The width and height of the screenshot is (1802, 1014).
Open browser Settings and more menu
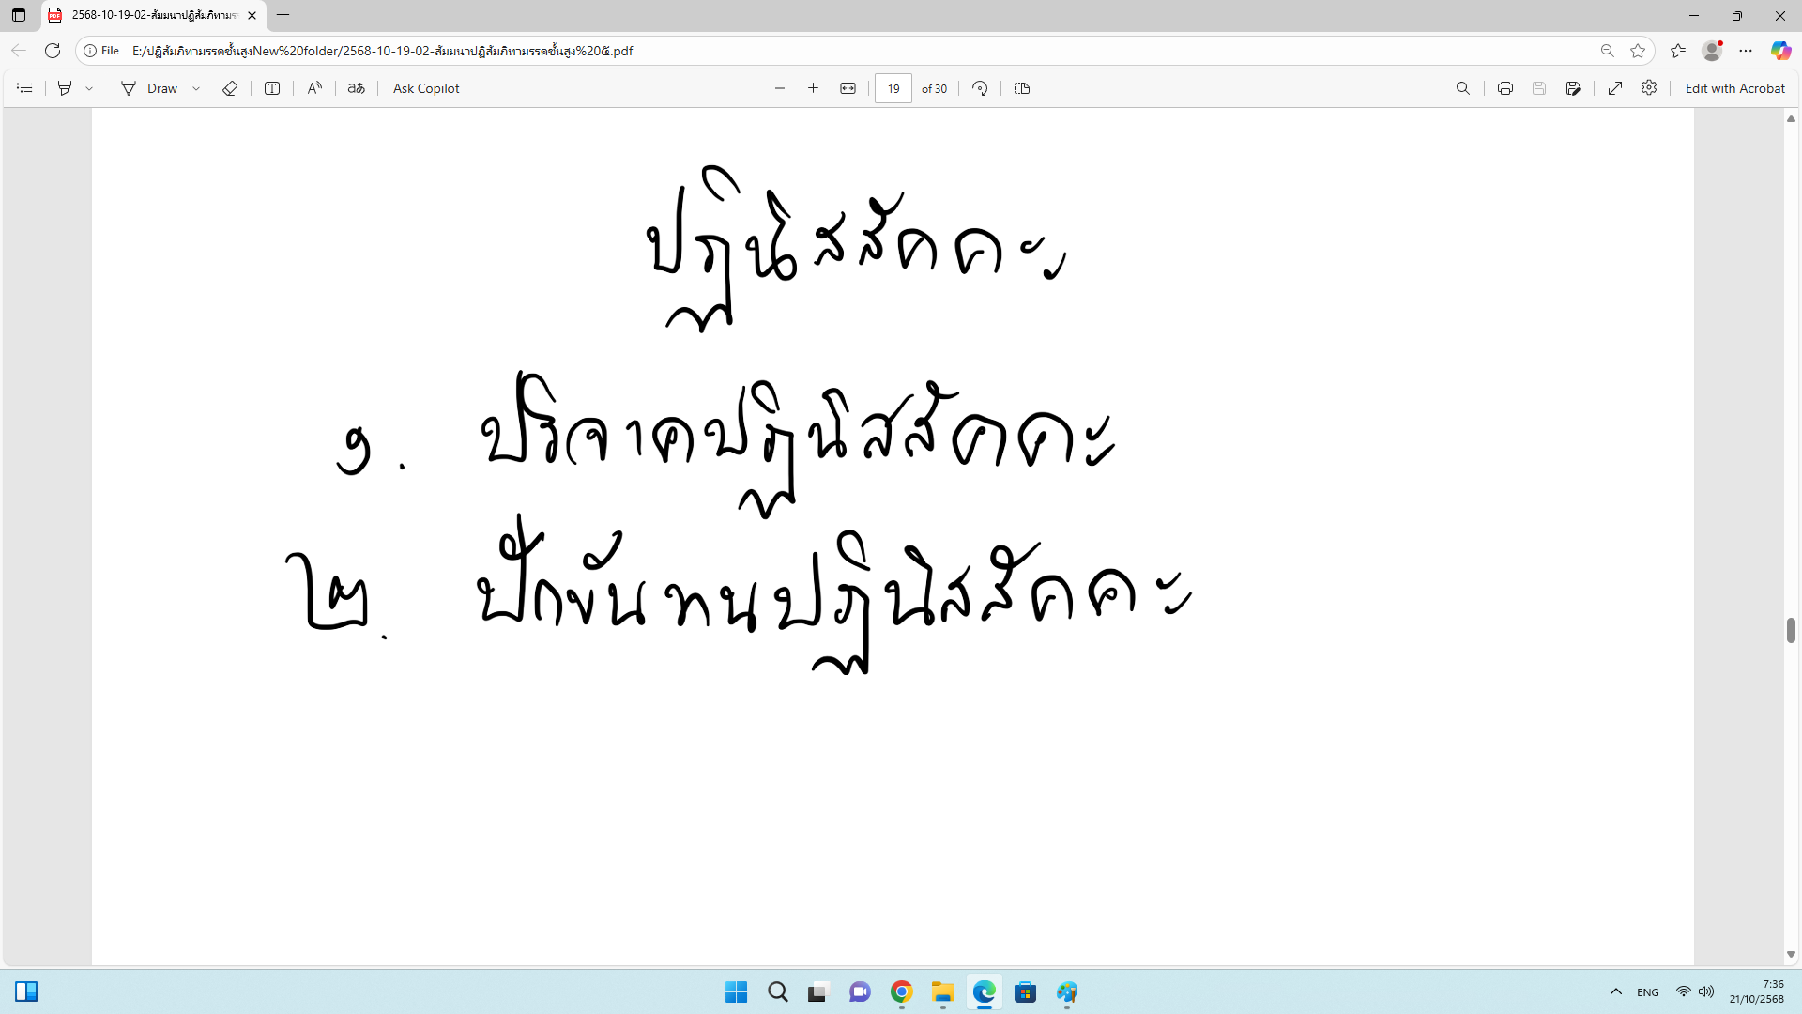pyautogui.click(x=1746, y=51)
